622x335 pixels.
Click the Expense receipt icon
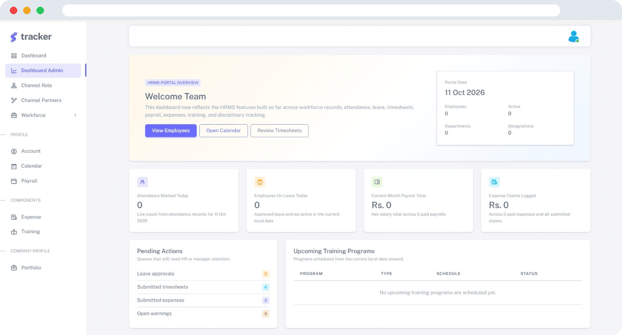14,217
